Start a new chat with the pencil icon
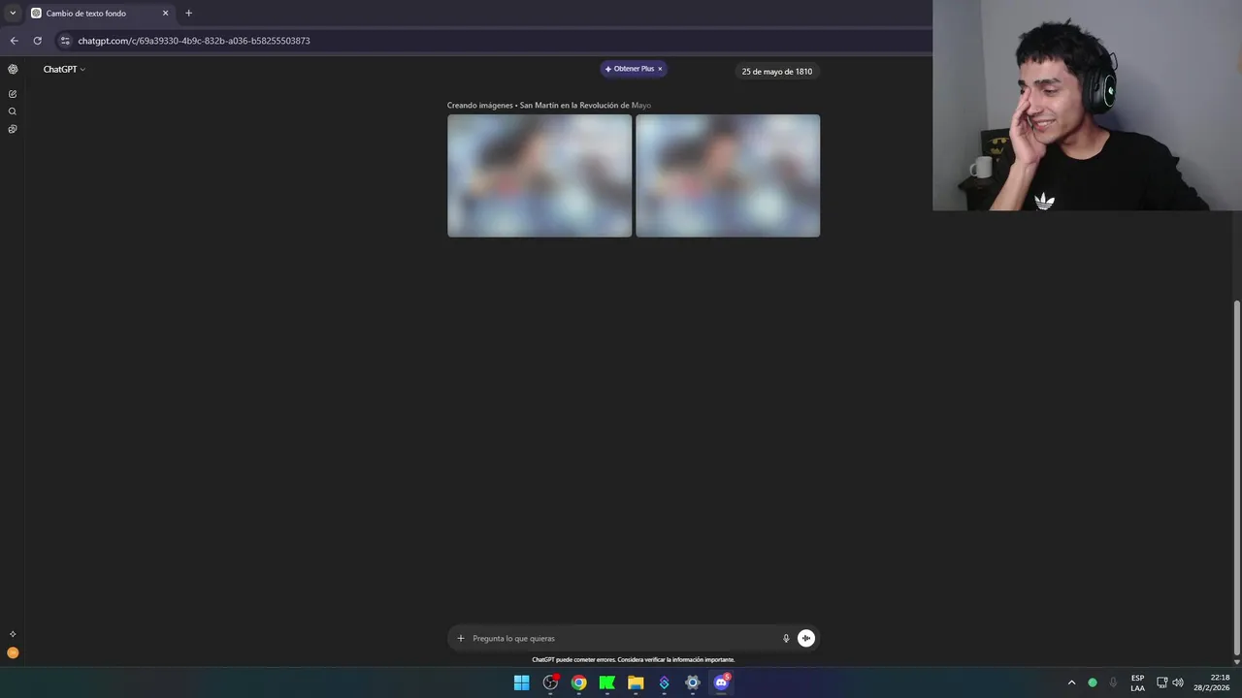The width and height of the screenshot is (1242, 698). (13, 94)
